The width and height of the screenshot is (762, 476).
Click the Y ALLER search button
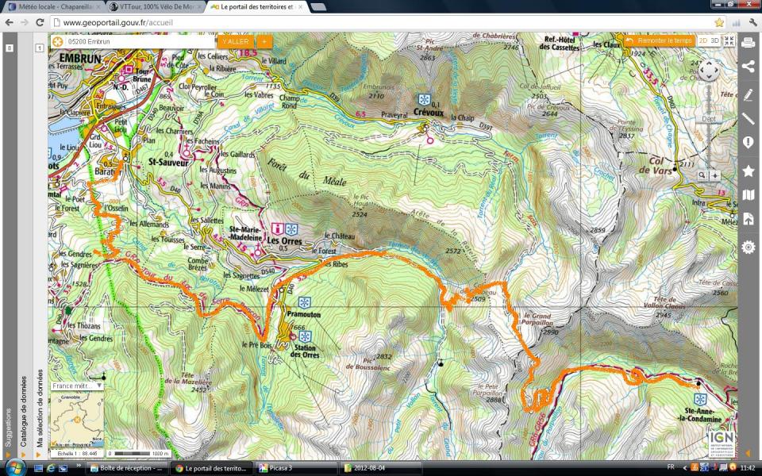point(236,42)
